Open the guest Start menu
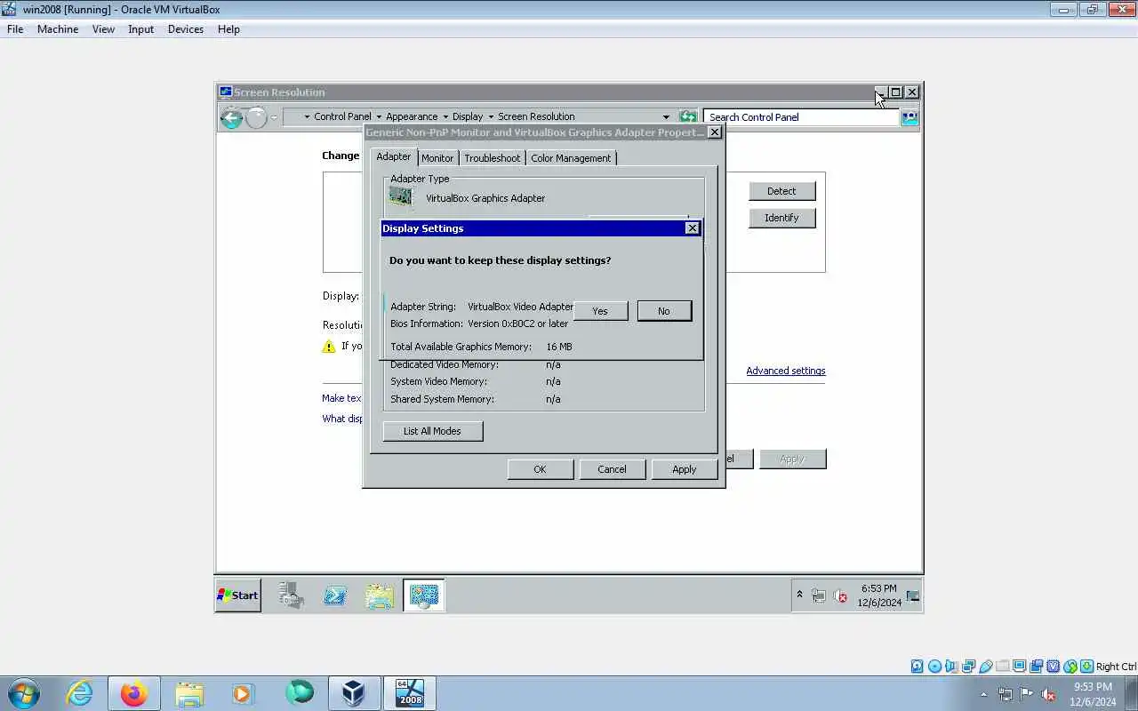The width and height of the screenshot is (1138, 711). 238,595
